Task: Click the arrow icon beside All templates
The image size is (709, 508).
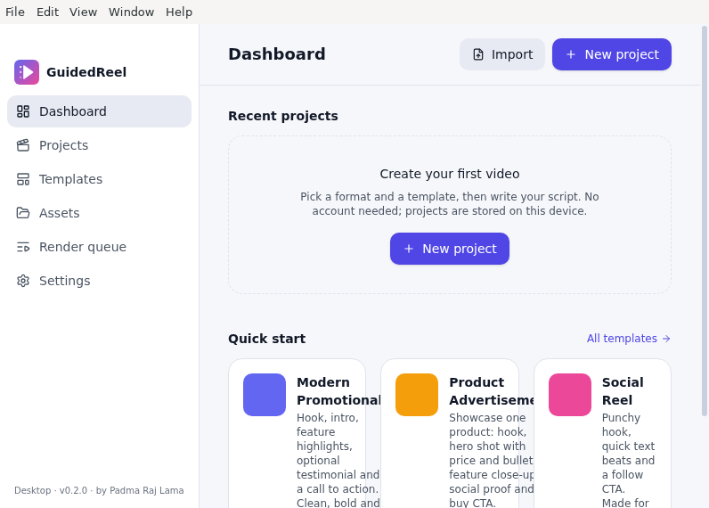Action: click(x=666, y=339)
